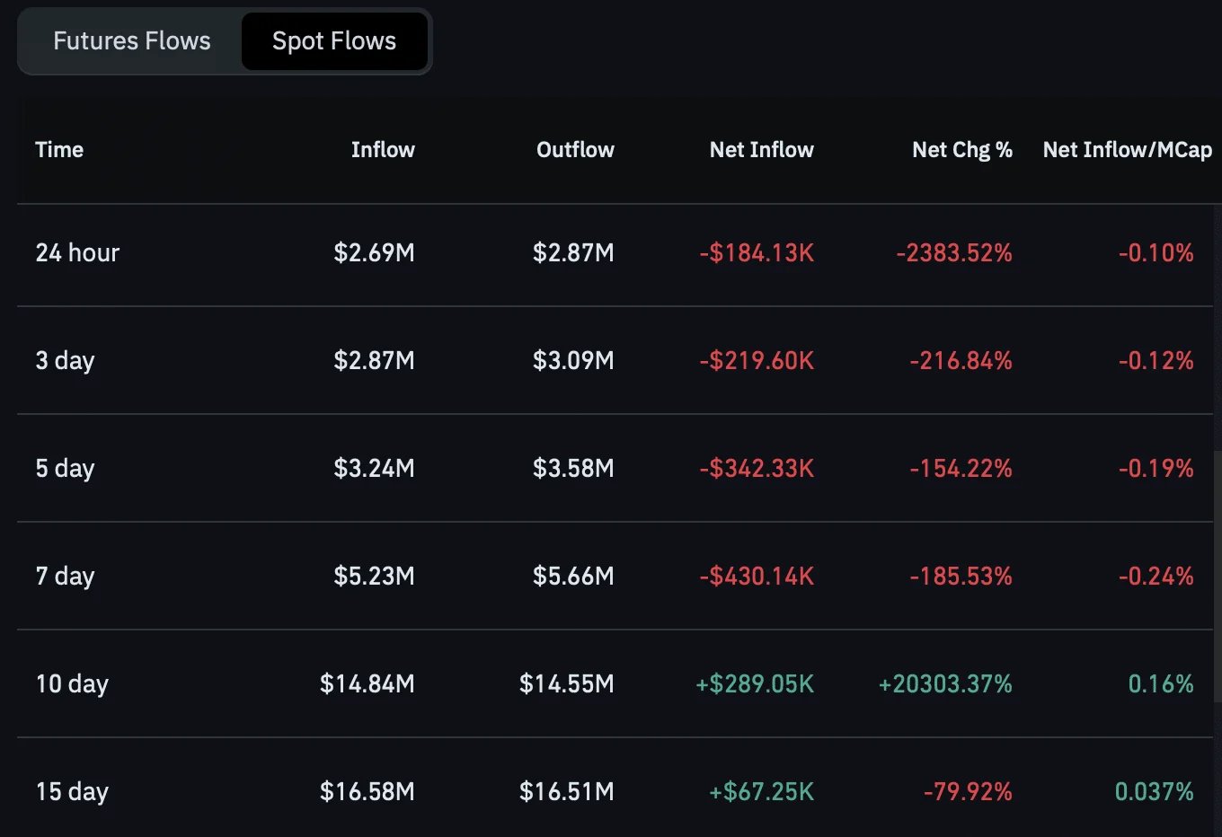Image resolution: width=1222 pixels, height=837 pixels.
Task: Click the -0.12% Net Inflow/MCap value
Action: [x=1156, y=361]
